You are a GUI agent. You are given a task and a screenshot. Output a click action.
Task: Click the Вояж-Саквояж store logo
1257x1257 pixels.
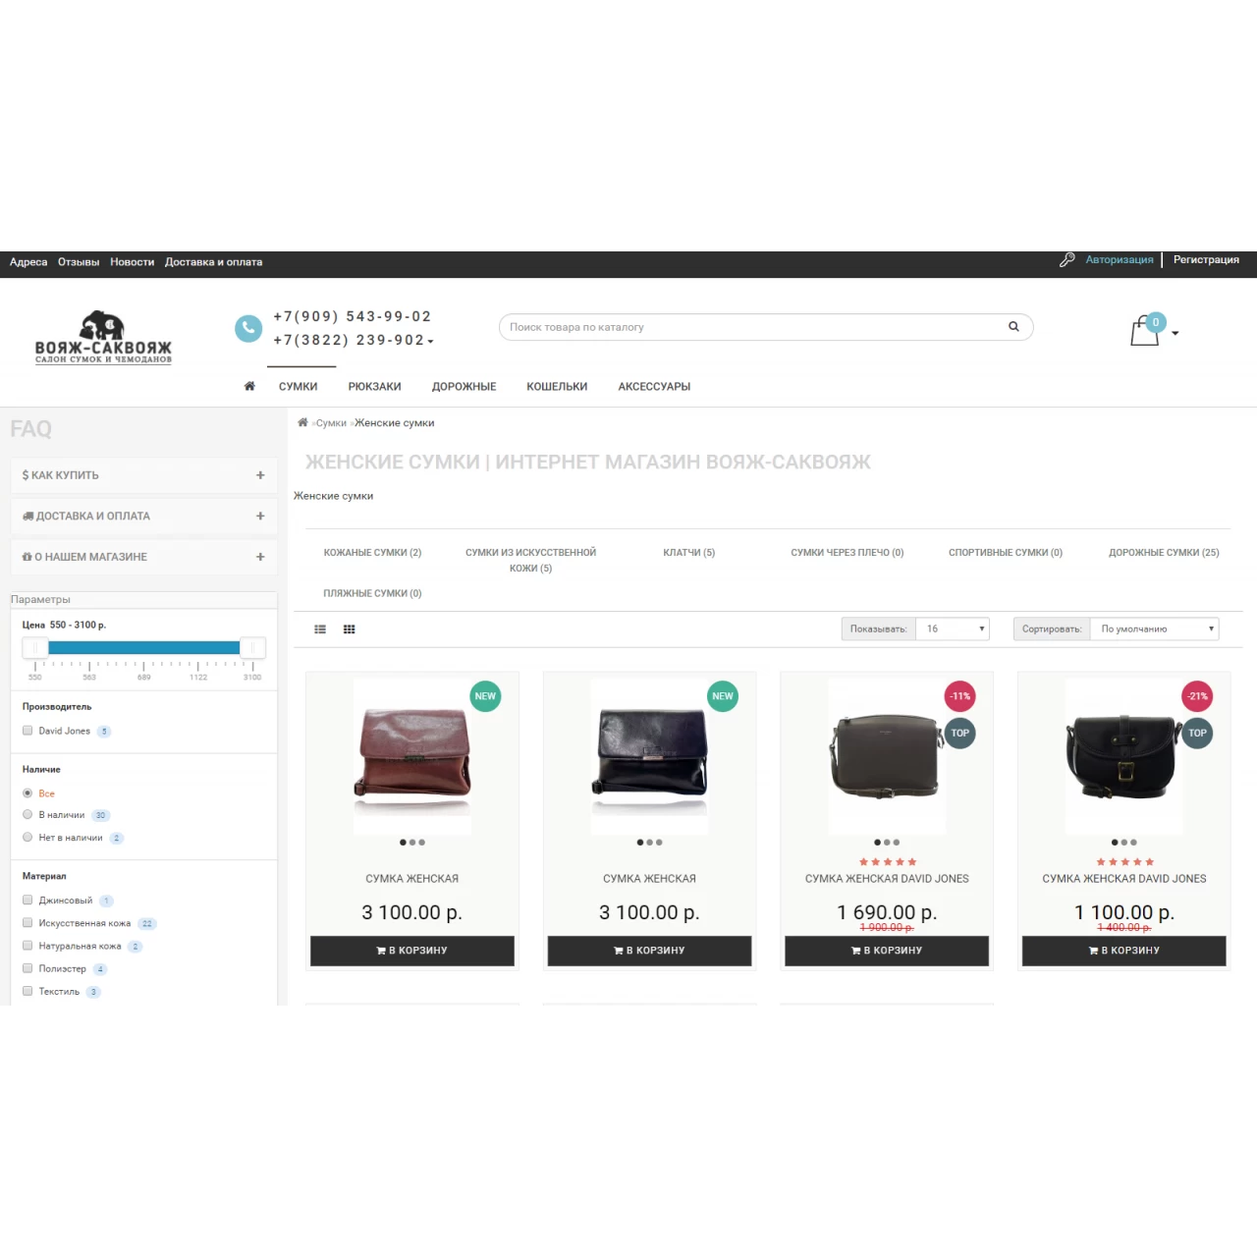[x=103, y=338]
